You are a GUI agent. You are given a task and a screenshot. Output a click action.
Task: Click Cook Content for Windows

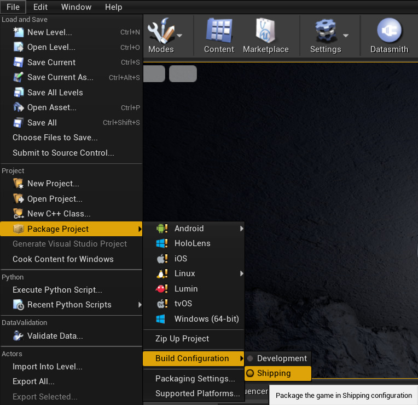point(63,259)
